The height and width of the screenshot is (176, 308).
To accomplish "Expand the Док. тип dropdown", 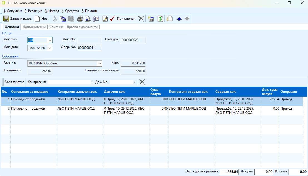I will (50, 40).
